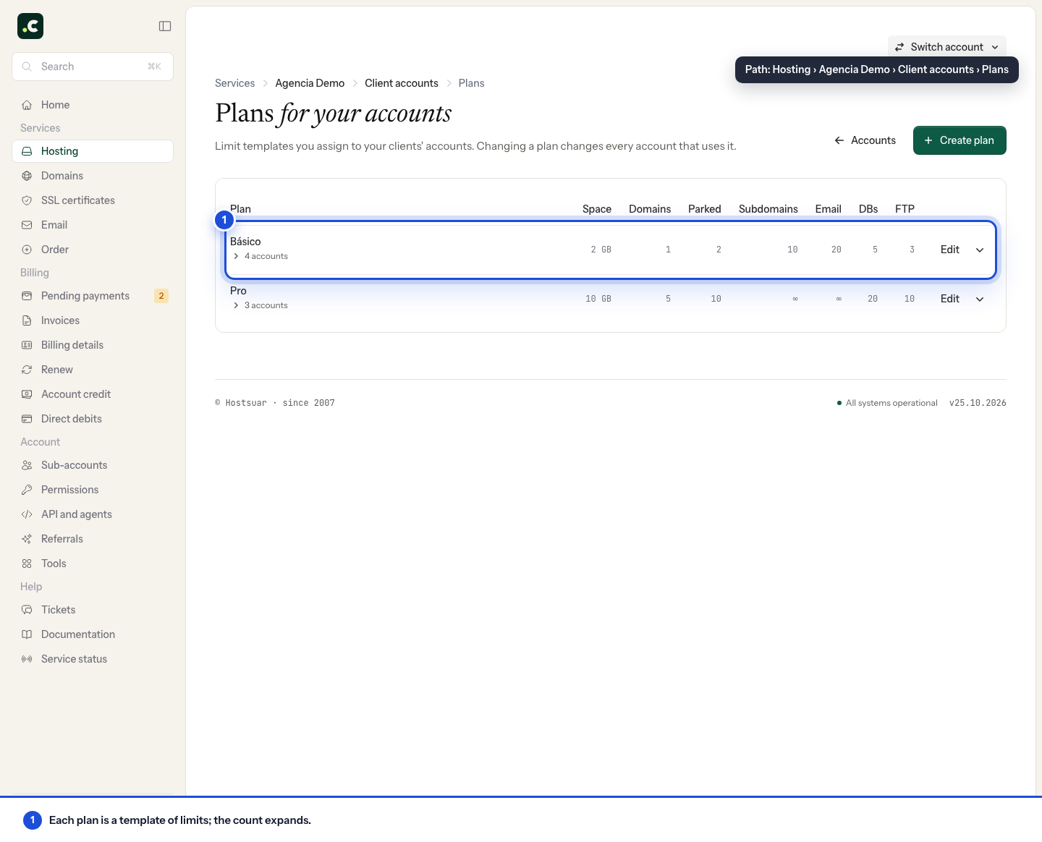Click the Hostsuar logo icon

tap(30, 26)
